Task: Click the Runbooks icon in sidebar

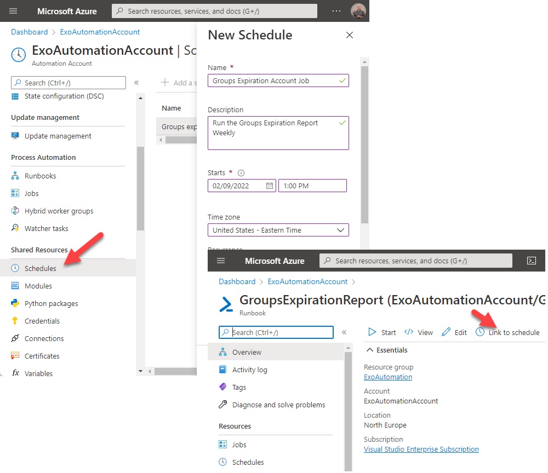Action: (15, 176)
